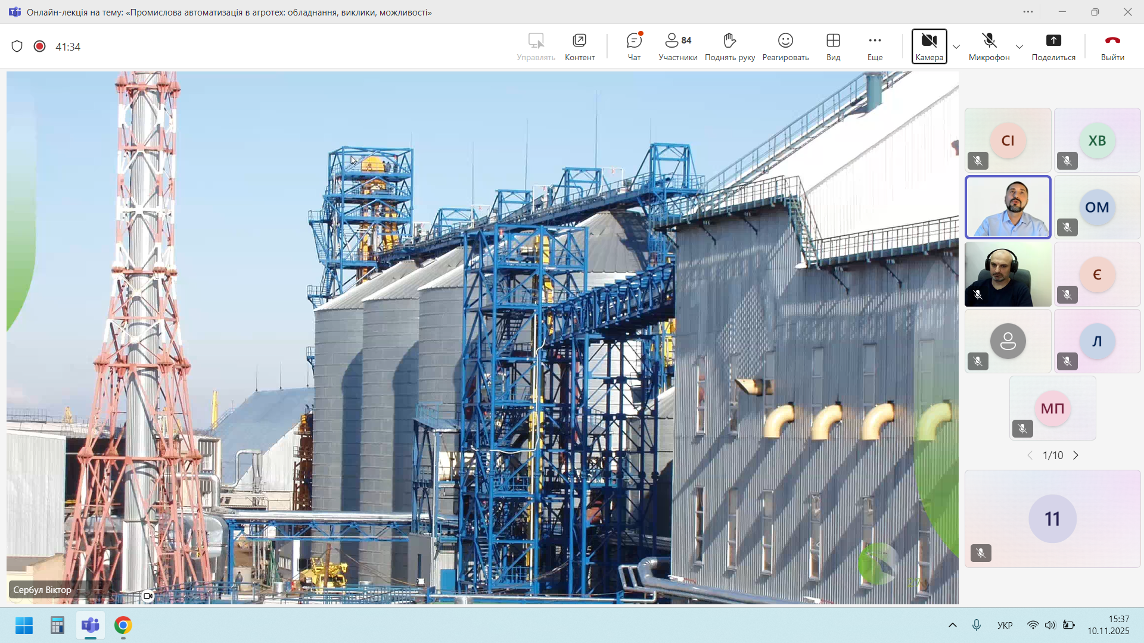Expand microphone options dropdown arrow
The image size is (1144, 643).
tap(1019, 47)
